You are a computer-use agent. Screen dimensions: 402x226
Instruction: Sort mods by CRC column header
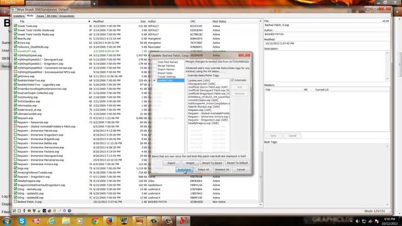pos(193,21)
